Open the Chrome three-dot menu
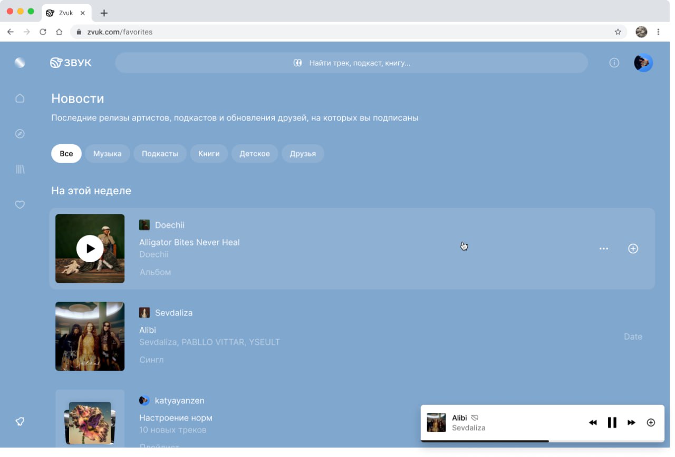 [x=658, y=32]
